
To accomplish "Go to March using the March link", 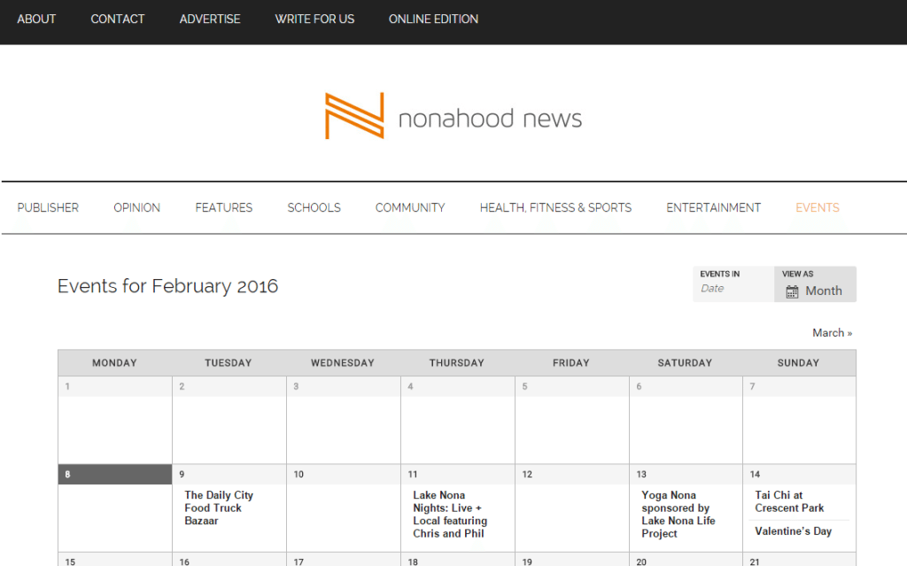I will [x=832, y=332].
